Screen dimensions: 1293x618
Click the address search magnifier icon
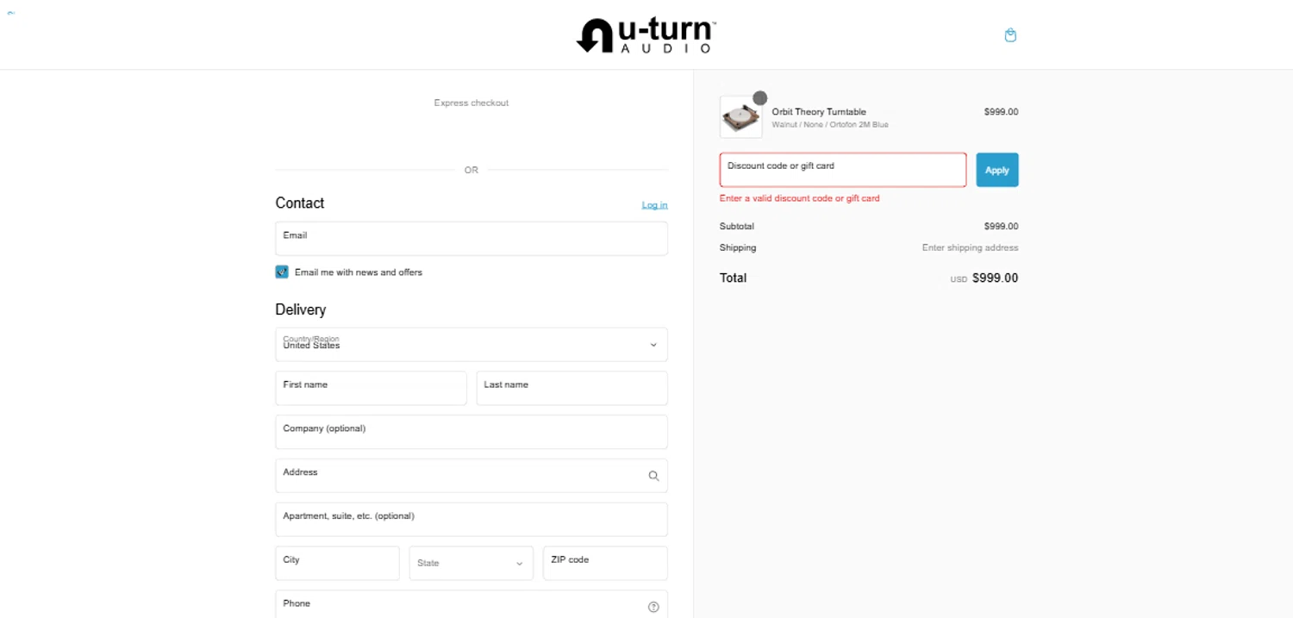(x=653, y=476)
